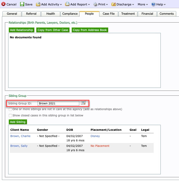Open the Comments tab

[167, 14]
